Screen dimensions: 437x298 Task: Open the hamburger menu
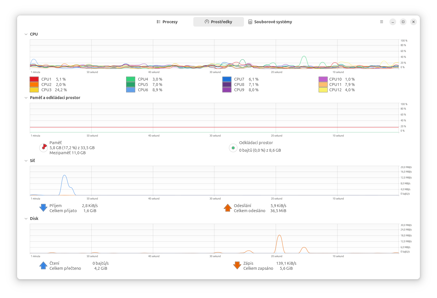pos(381,22)
